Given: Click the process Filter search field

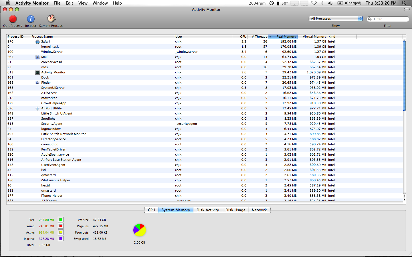Looking at the screenshot, I should pos(388,19).
